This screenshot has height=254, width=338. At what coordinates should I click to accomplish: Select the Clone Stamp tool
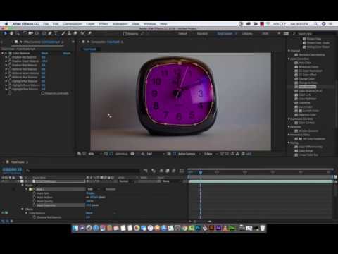point(69,34)
